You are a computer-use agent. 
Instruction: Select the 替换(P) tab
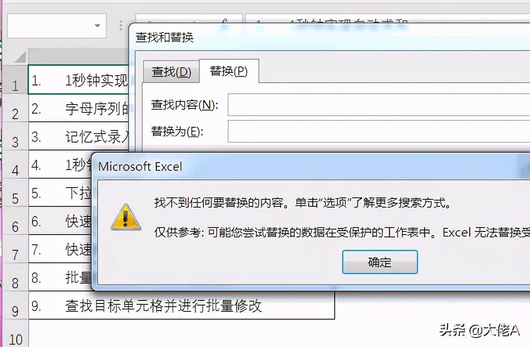tap(229, 71)
